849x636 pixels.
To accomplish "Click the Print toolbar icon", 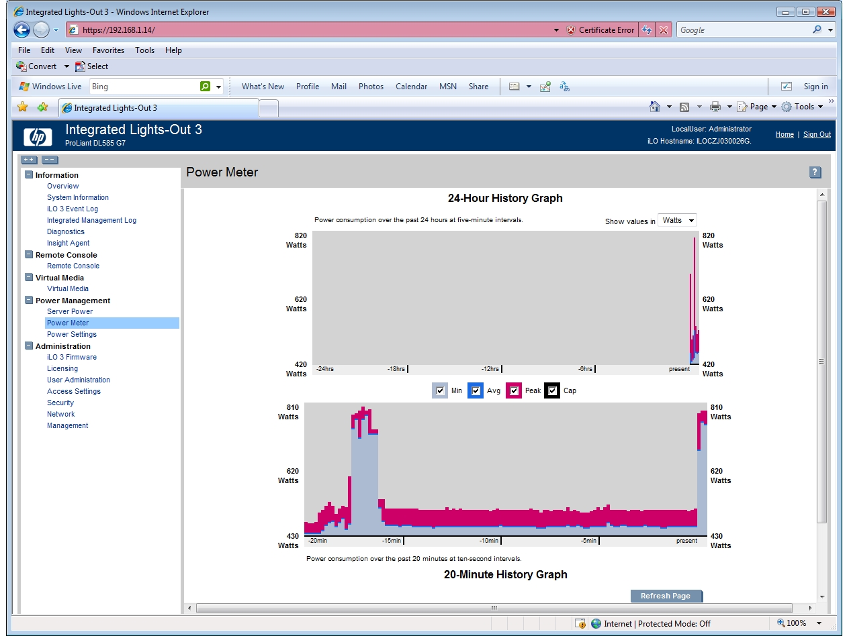I will click(715, 107).
